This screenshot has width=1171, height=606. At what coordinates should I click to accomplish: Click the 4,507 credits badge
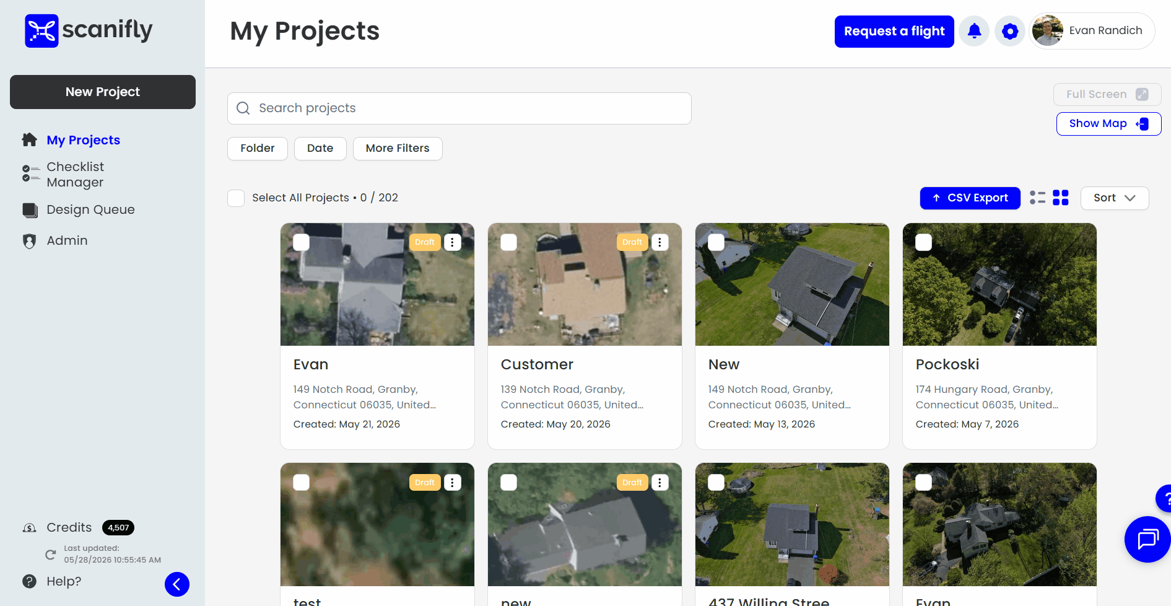[x=118, y=528]
